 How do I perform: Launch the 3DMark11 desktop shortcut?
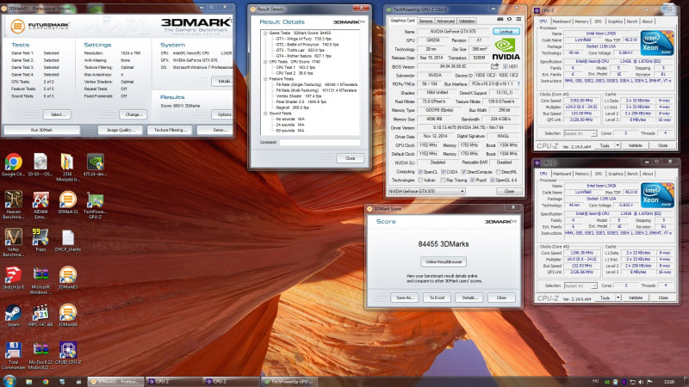tap(68, 200)
